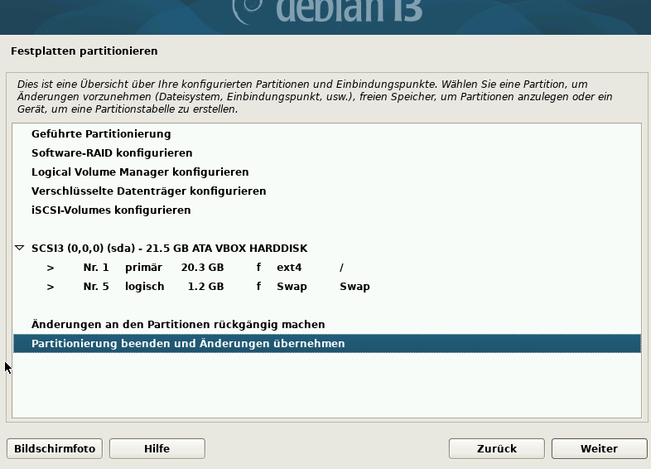The height and width of the screenshot is (469, 651).
Task: Select partition Nr. 1 primär ext4
Action: pos(327,268)
